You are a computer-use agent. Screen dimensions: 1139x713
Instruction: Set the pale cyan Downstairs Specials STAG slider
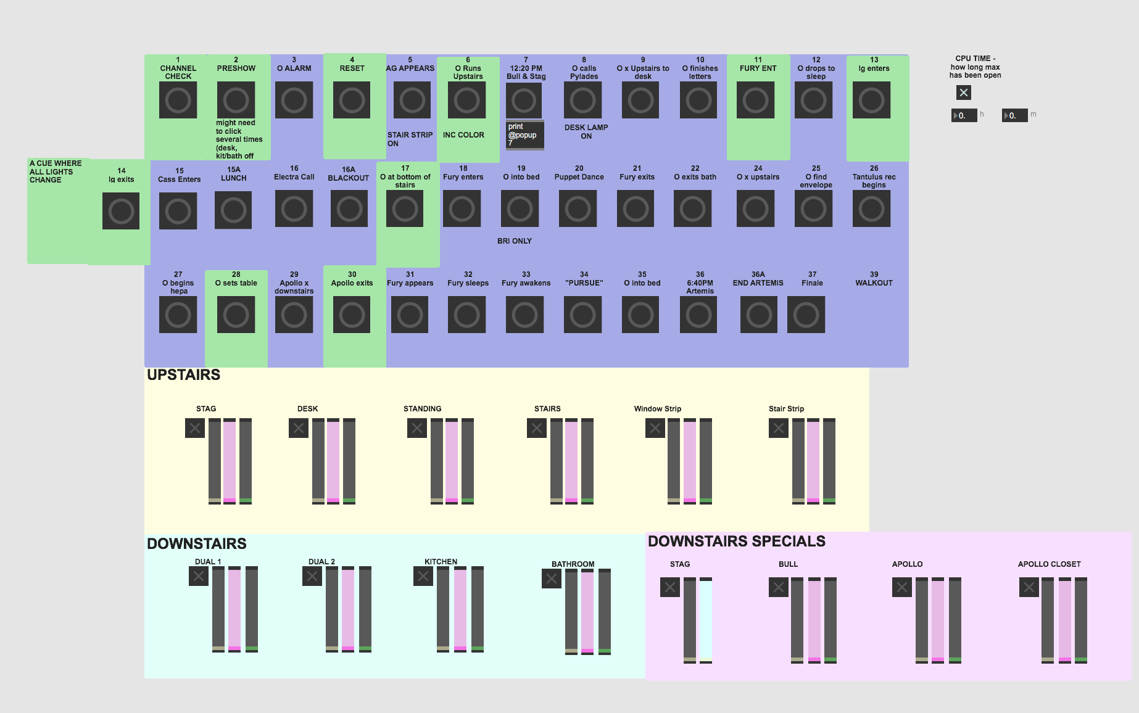tap(706, 620)
